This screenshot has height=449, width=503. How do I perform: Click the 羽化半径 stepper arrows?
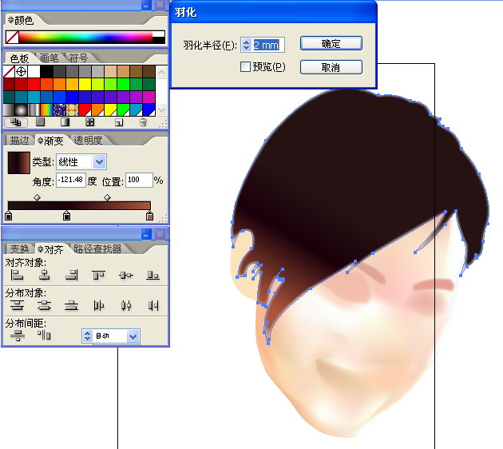pos(246,45)
